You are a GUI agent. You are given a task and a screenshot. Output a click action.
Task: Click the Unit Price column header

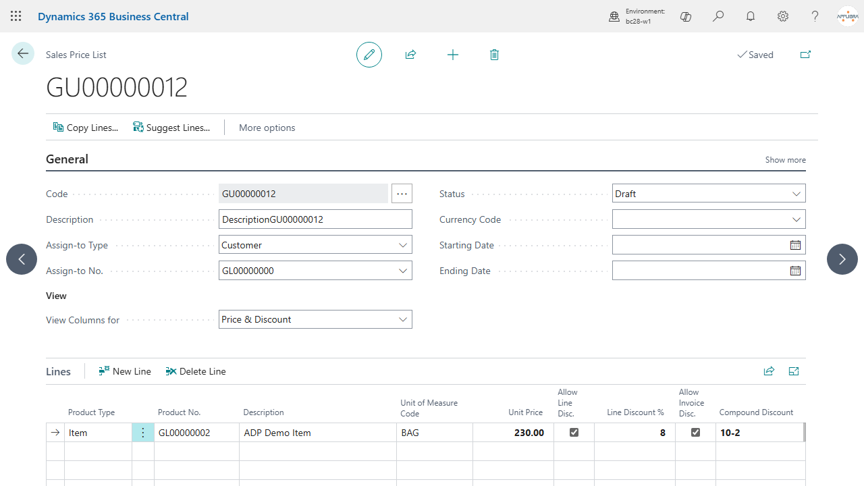525,412
